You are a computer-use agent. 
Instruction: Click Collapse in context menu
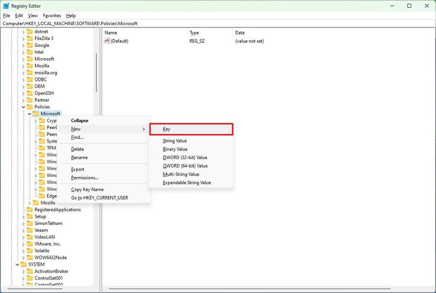tap(104, 120)
